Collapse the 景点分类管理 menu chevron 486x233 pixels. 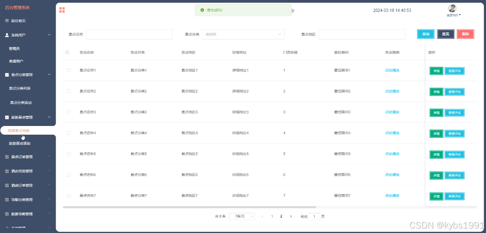(49, 75)
